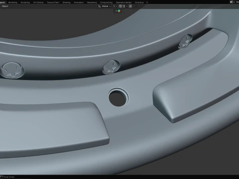Toggle proportional editing
The height and width of the screenshot is (179, 239).
pos(130,6)
